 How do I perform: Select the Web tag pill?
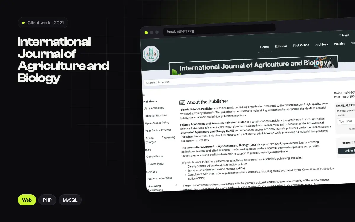[27, 200]
